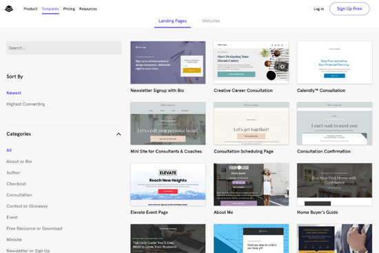Filter by Event category
The width and height of the screenshot is (379, 253).
(12, 217)
